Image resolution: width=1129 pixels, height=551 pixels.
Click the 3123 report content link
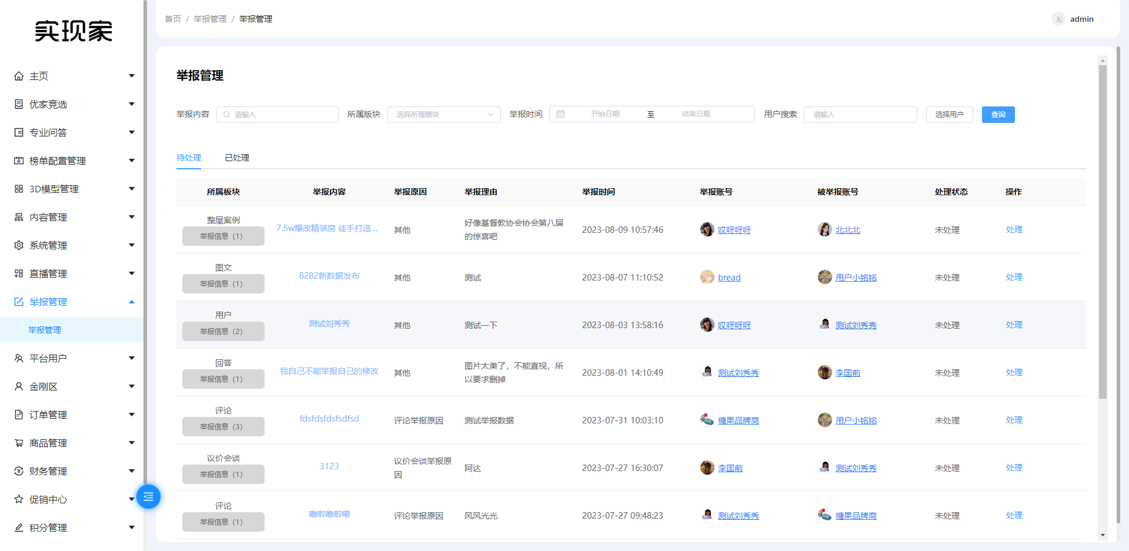pos(329,466)
